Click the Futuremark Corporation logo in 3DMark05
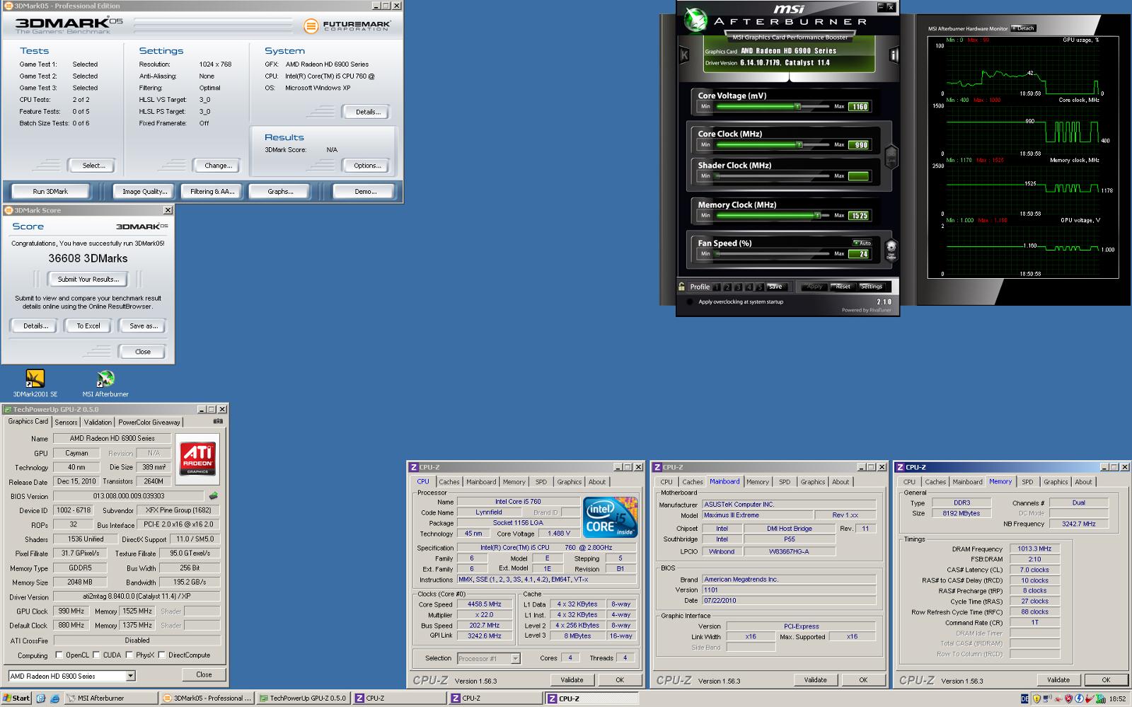This screenshot has height=707, width=1132. click(347, 26)
